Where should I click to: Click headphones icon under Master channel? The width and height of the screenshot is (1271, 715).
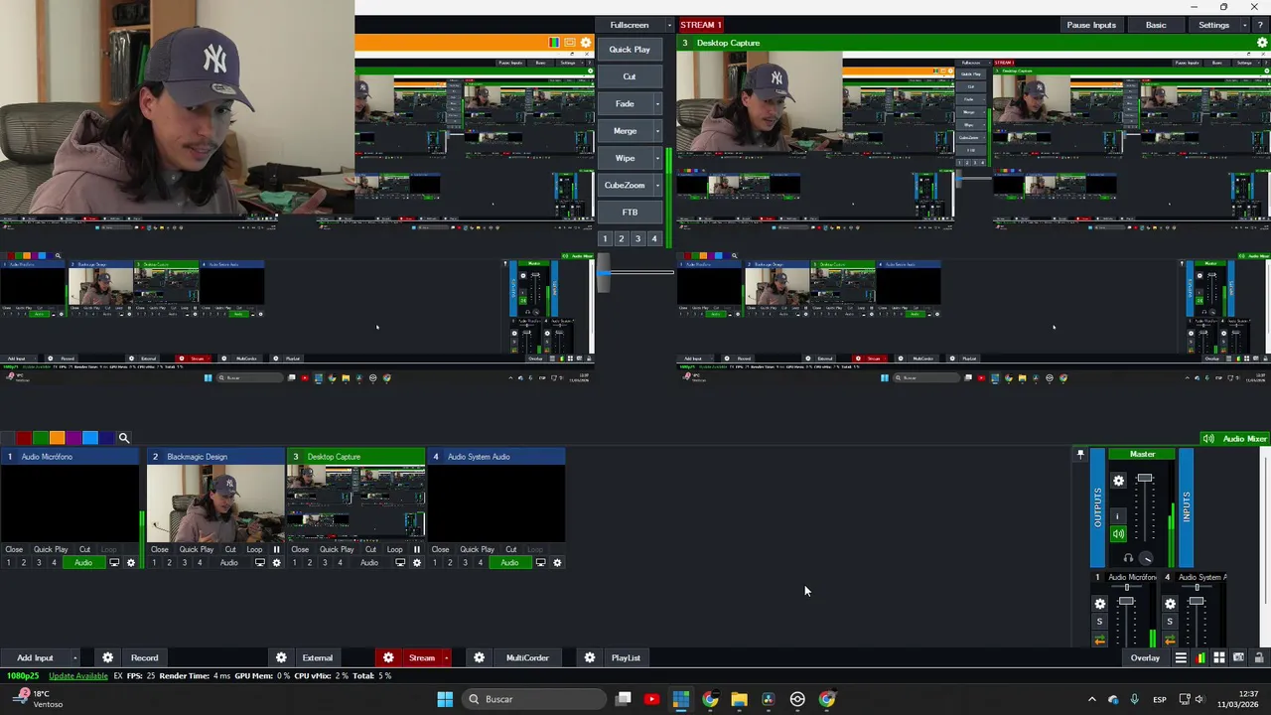click(x=1128, y=558)
